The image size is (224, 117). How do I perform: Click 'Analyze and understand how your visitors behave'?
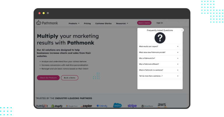pos(64,62)
